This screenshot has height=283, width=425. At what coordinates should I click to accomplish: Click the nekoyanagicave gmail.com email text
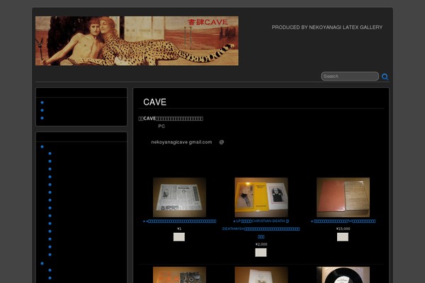[x=181, y=142]
